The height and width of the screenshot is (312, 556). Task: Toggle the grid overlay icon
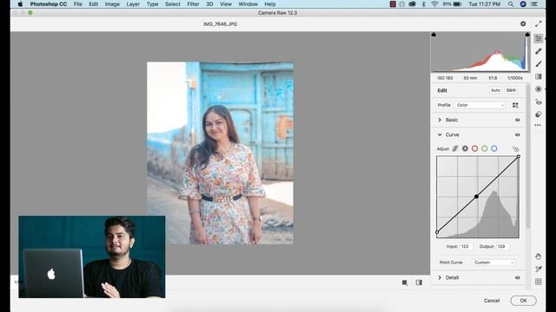[x=539, y=282]
